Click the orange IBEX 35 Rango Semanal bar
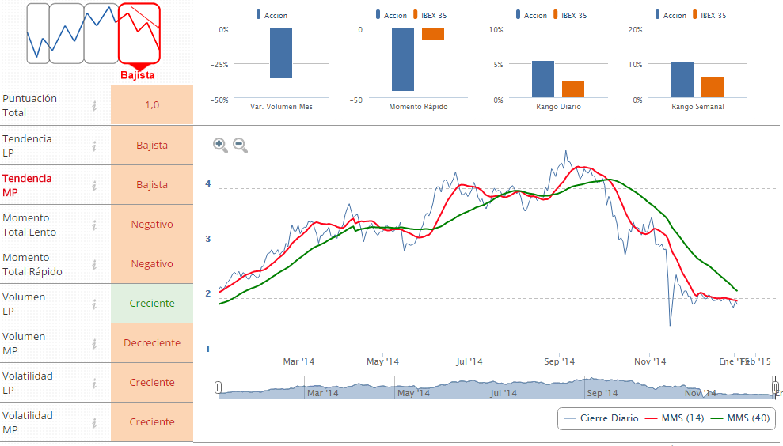783x446 pixels. coord(712,87)
